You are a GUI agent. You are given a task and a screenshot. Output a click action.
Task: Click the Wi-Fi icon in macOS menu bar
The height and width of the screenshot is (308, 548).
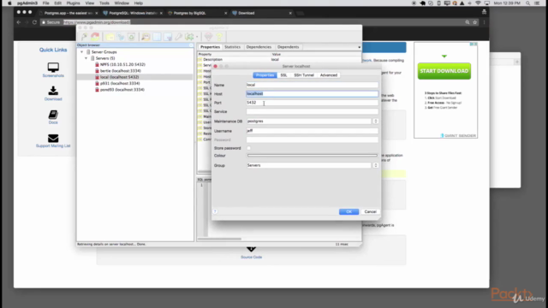click(478, 3)
